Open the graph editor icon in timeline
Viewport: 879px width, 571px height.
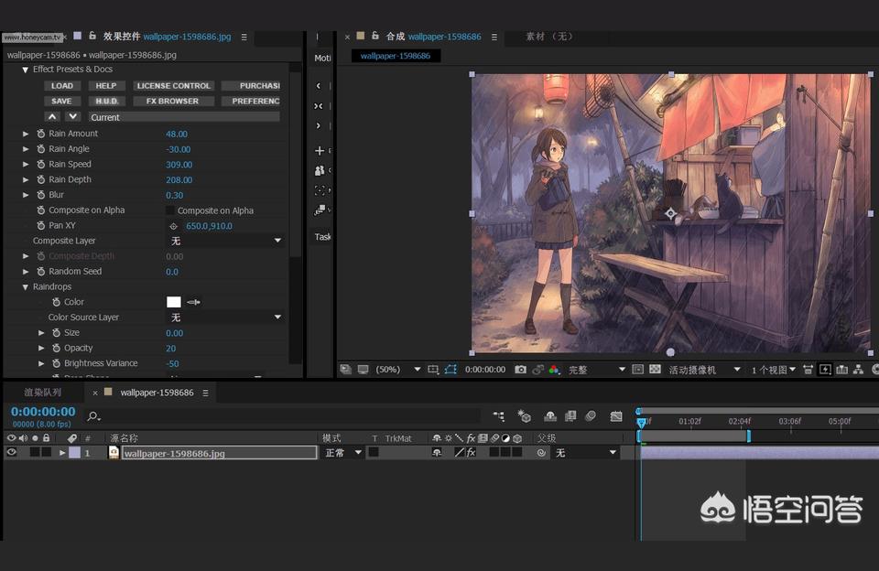click(x=616, y=415)
